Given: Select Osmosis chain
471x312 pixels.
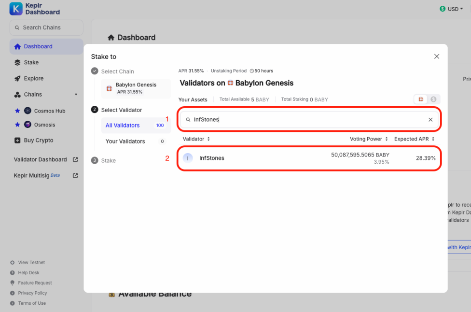Looking at the screenshot, I should tap(44, 125).
